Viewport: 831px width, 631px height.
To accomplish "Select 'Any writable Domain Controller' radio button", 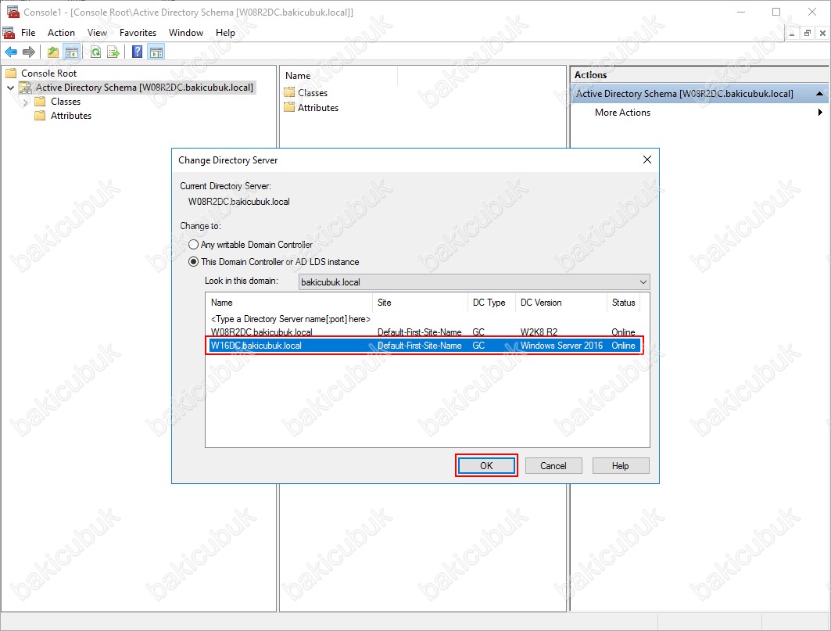I will coord(194,245).
